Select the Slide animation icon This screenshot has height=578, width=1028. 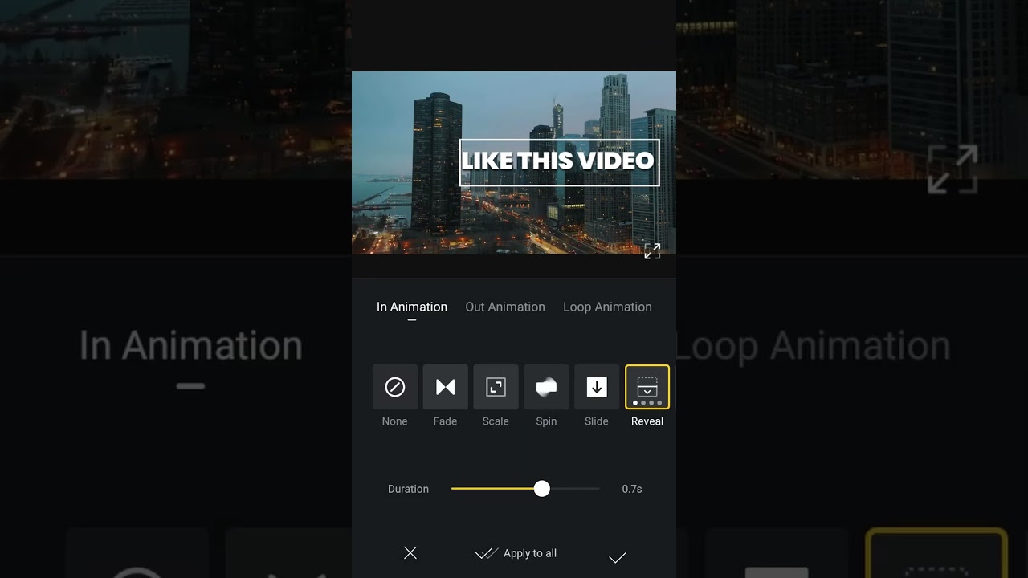[x=597, y=387]
